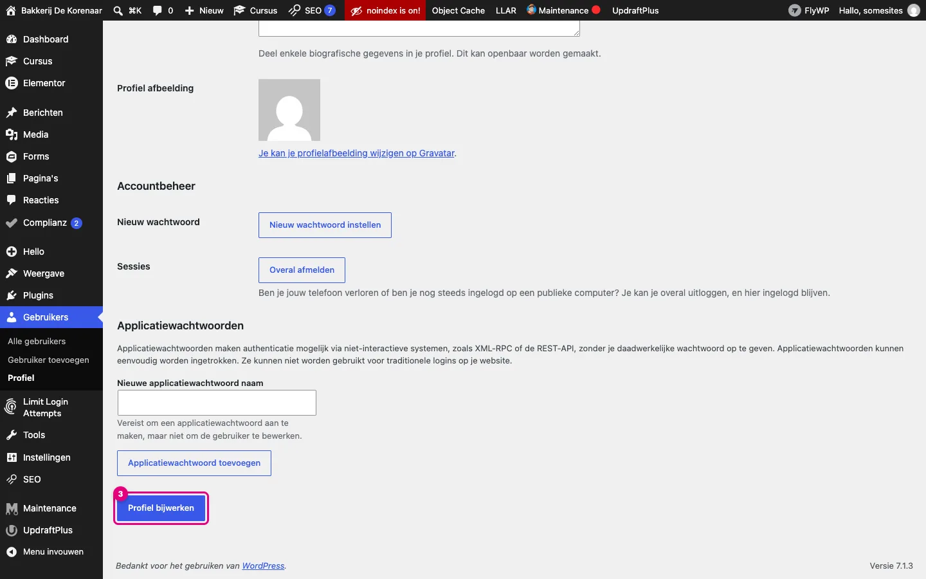926x579 pixels.
Task: Click the Reacties comment bubble sidebar icon
Action: point(11,200)
